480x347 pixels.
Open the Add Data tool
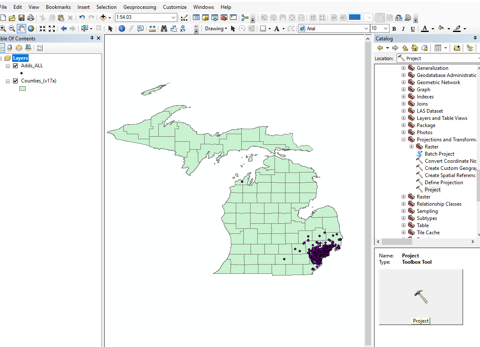(104, 18)
